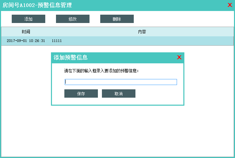Screen dimensions: 235x158
Task: Click the 添加 button in the toolbar
Action: [x=28, y=19]
